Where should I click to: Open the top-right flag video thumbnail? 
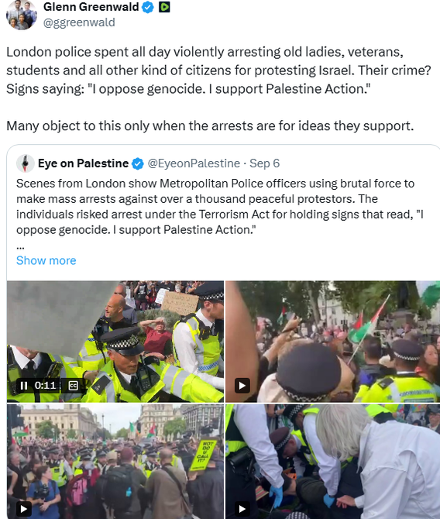(333, 342)
